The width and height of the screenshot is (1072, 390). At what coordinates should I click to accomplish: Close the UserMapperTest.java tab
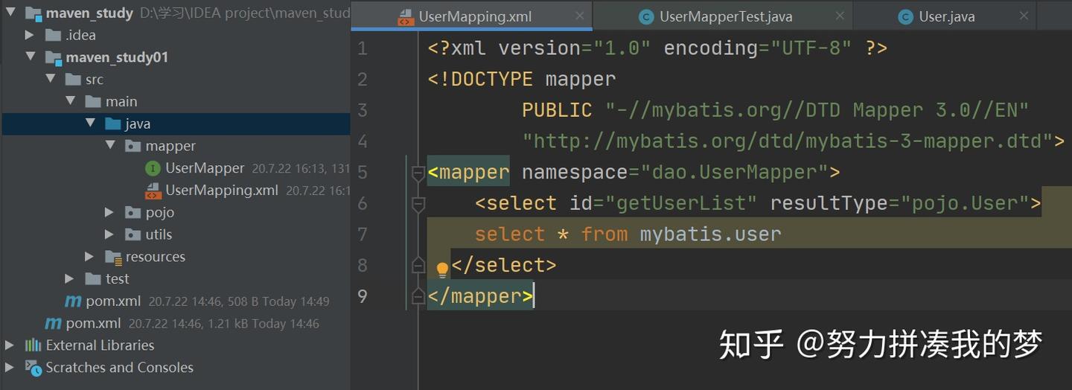[840, 16]
